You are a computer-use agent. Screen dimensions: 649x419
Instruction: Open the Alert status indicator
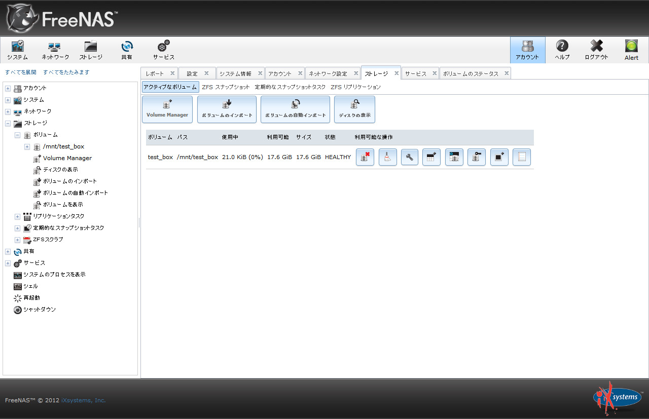pyautogui.click(x=631, y=50)
